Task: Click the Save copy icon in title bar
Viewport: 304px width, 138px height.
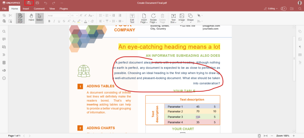Action: 29,3
